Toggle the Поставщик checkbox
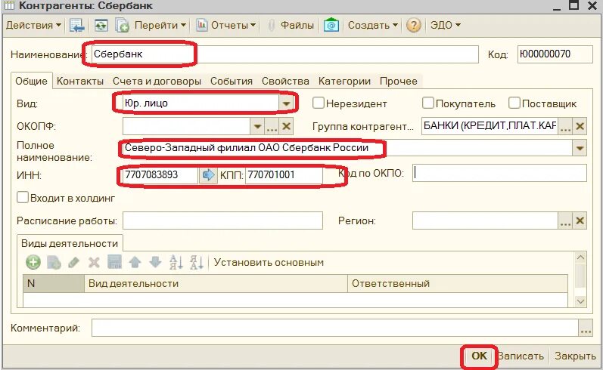Screen dimensions: 603x370 [x=514, y=103]
